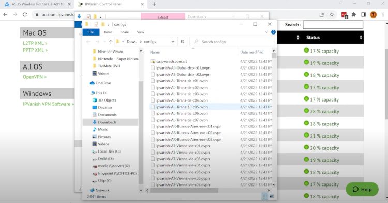Screen dimensions: 388x203
Task: Click the file list vertical scrollbar
Action: tap(274, 56)
